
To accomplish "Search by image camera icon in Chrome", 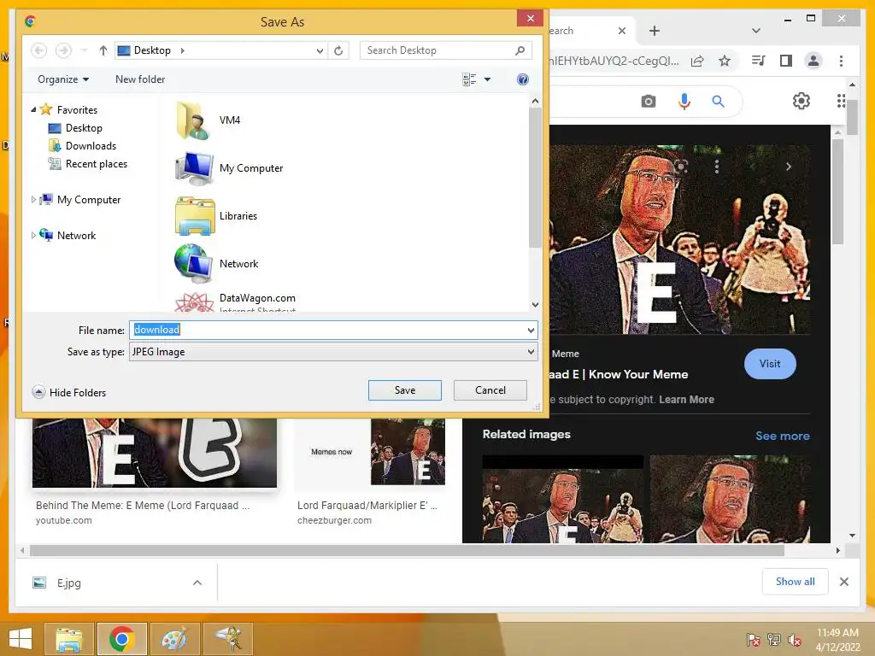I will pos(648,101).
